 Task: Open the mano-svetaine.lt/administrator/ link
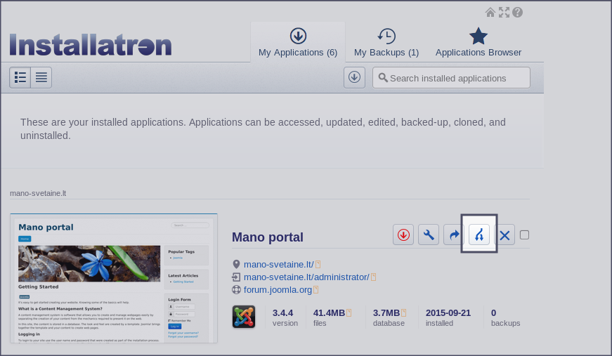pos(306,277)
